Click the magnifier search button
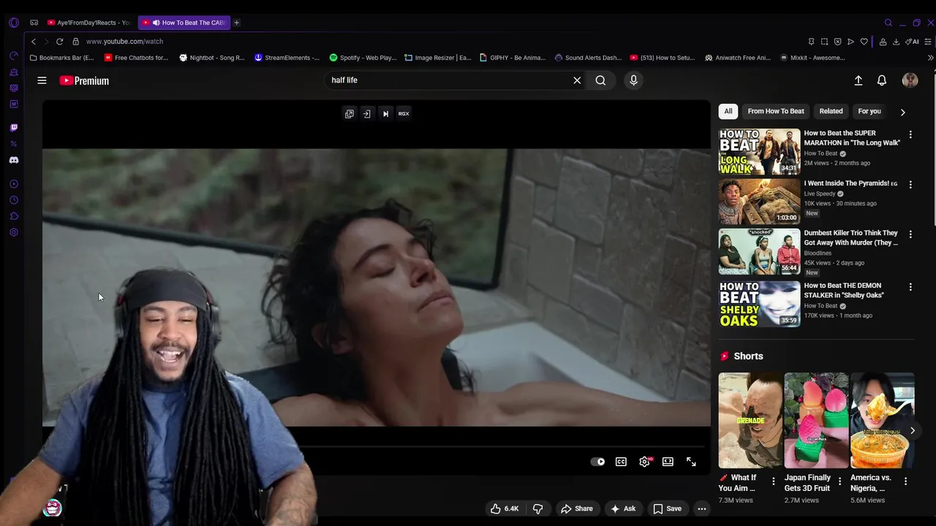 [600, 80]
